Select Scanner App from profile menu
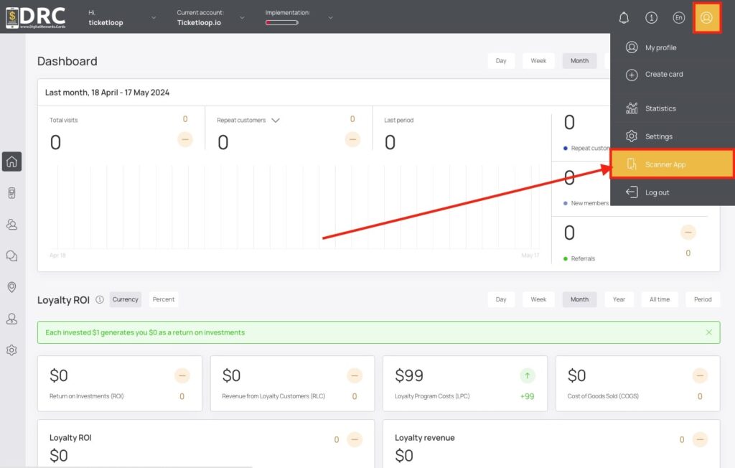Image resolution: width=735 pixels, height=468 pixels. tap(672, 164)
